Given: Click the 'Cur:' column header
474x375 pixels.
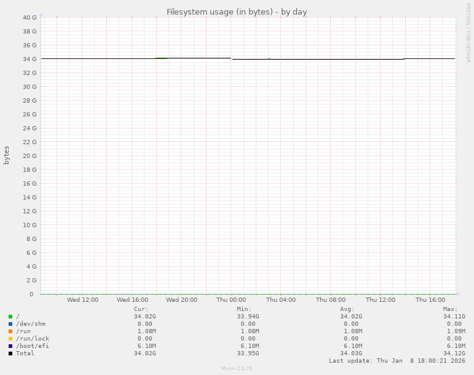Looking at the screenshot, I should point(141,309).
